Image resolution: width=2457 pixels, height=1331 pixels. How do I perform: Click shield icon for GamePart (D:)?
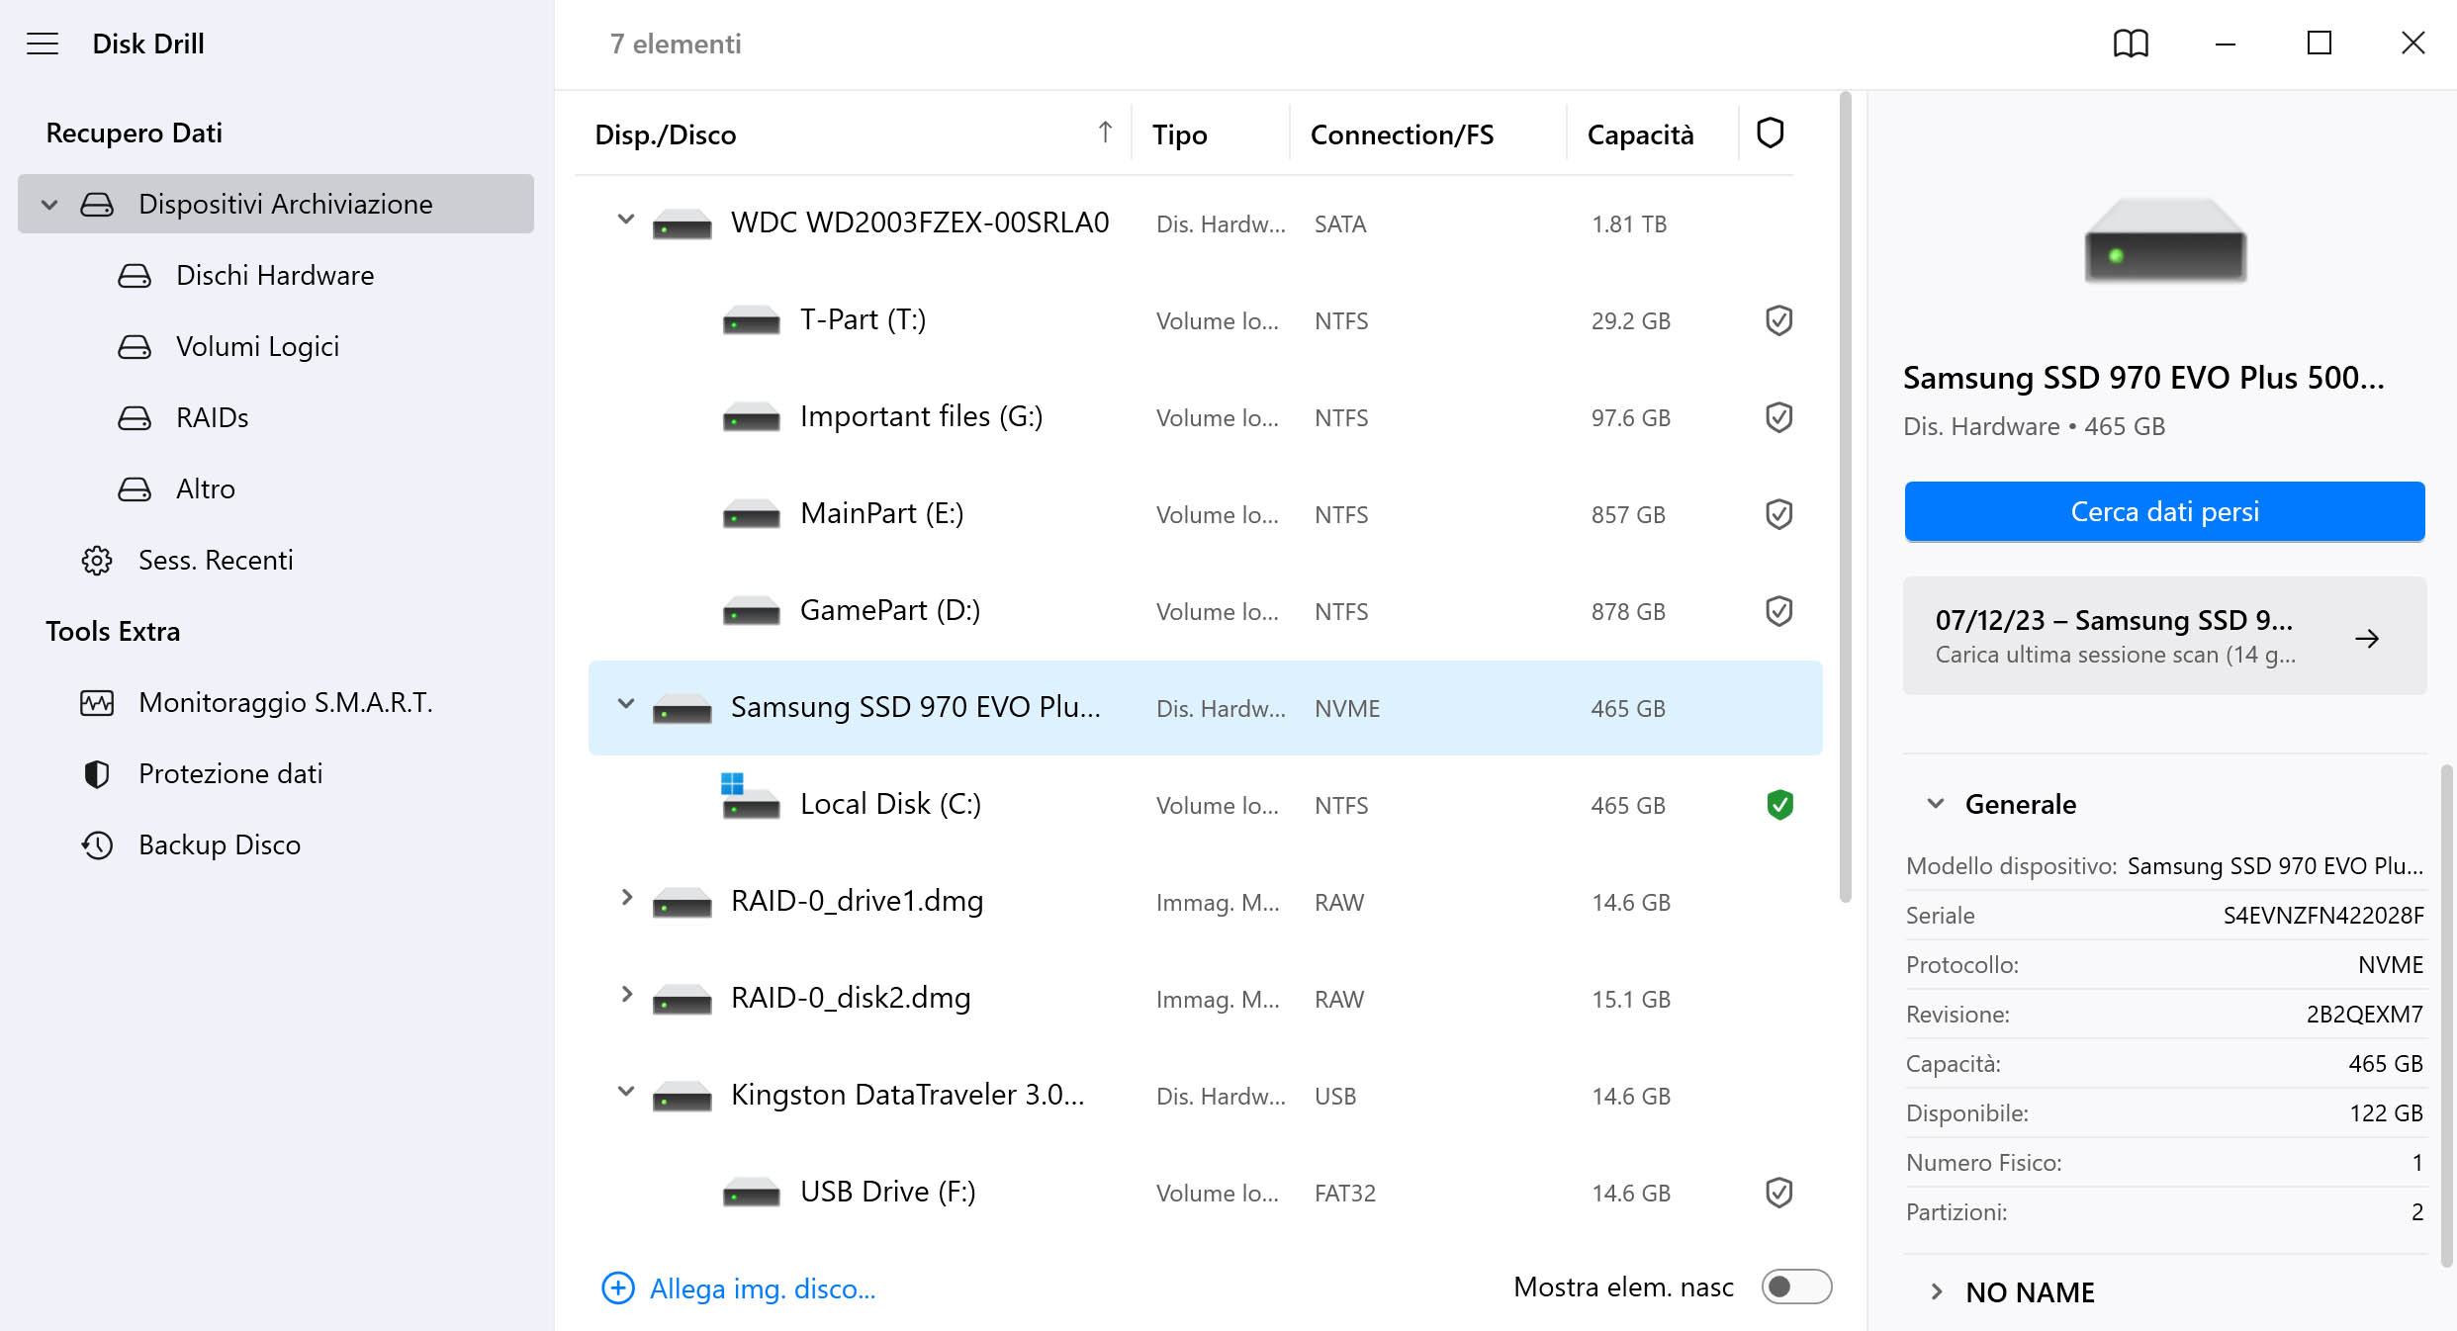[1778, 611]
